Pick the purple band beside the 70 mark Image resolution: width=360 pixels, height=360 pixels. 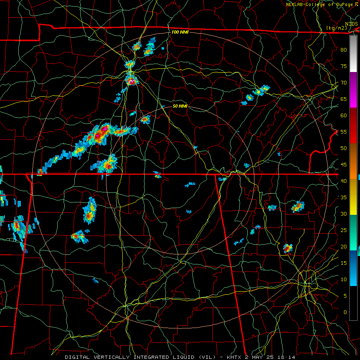click(x=353, y=81)
